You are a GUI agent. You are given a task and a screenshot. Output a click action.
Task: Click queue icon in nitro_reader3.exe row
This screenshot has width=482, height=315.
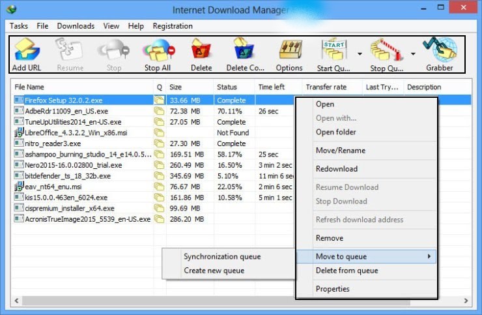pyautogui.click(x=159, y=143)
